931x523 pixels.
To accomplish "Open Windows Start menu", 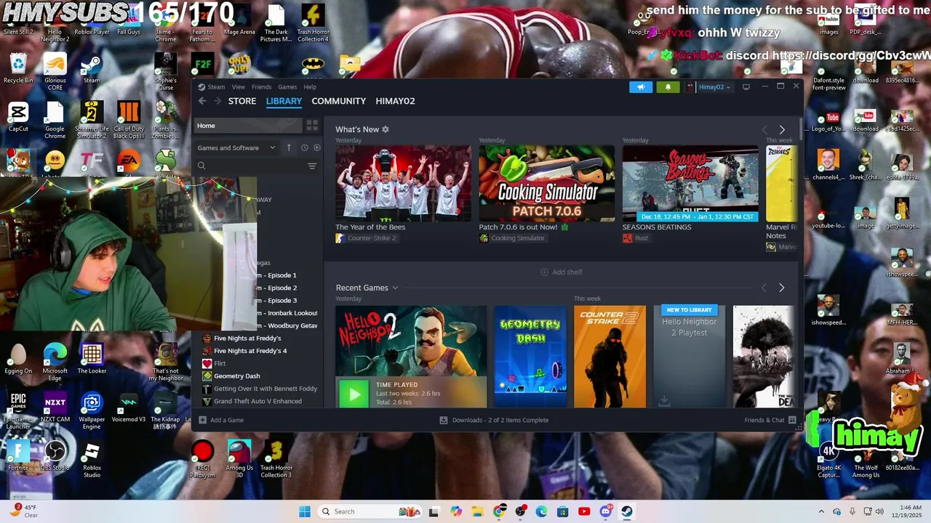I will click(x=305, y=511).
